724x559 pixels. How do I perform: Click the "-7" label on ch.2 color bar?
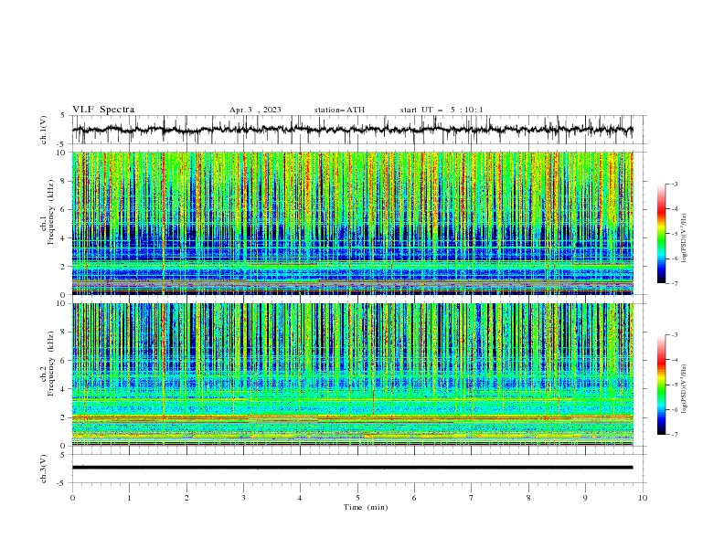[674, 435]
